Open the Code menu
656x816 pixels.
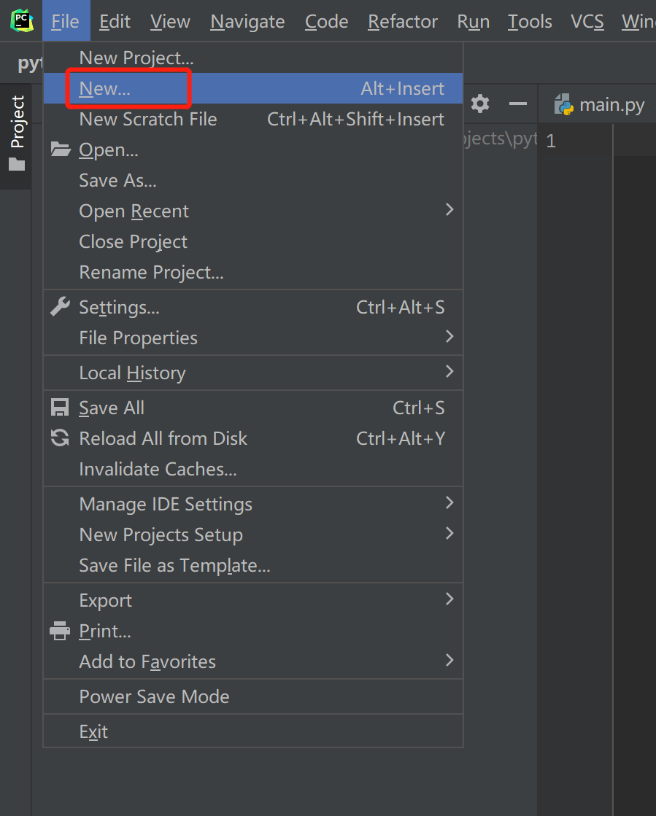(326, 21)
